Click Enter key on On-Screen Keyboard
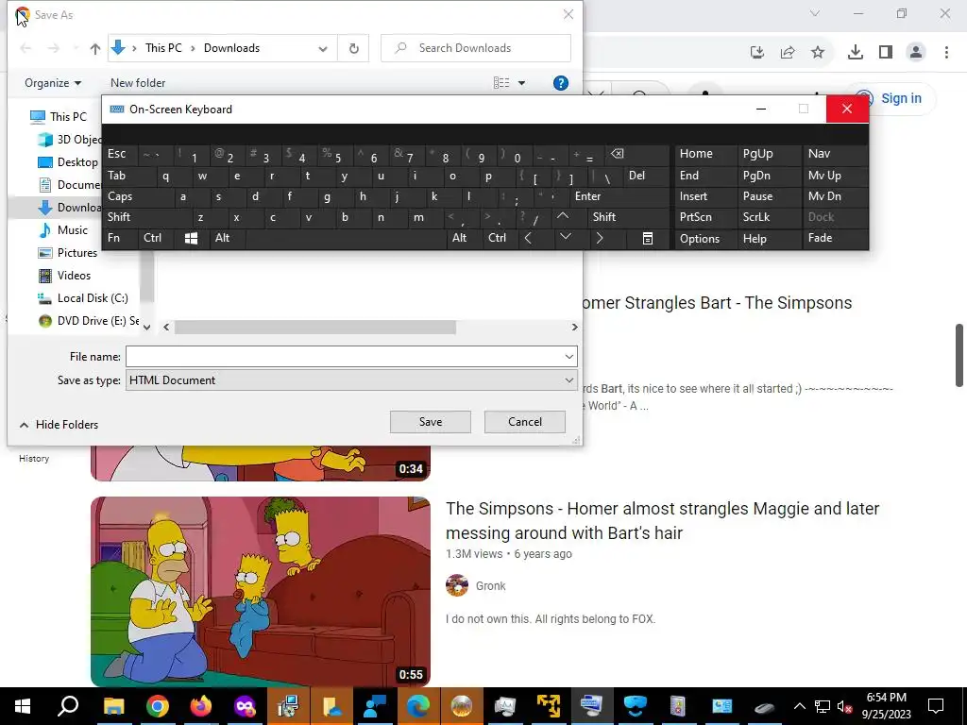 [x=619, y=196]
